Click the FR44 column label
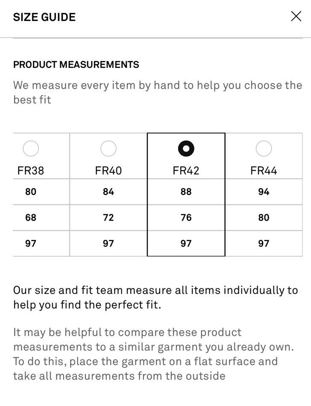Screen dimensions: 311x406 (x=264, y=171)
